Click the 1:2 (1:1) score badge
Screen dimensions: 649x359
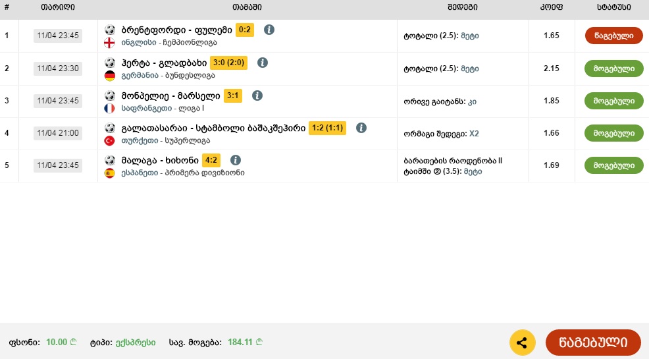(x=327, y=128)
